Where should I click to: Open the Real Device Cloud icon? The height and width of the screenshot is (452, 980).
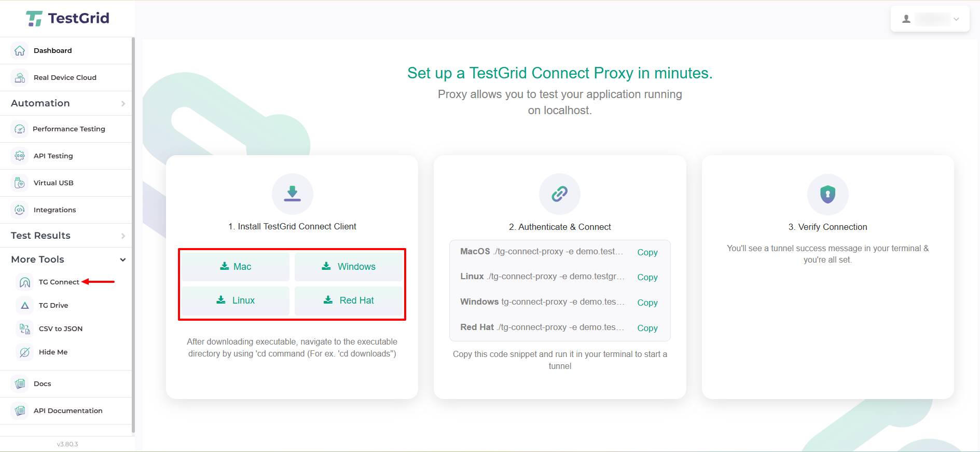pos(20,78)
